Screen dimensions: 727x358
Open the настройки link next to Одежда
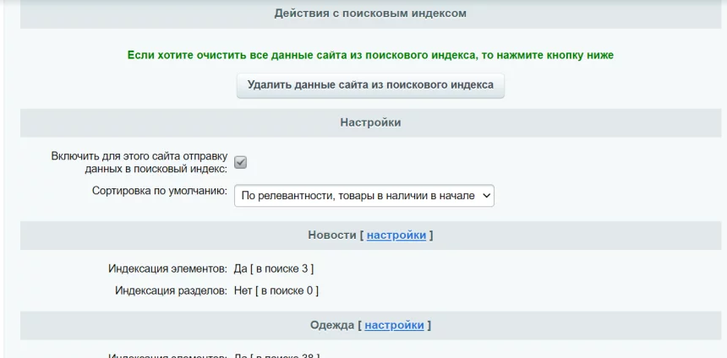[x=394, y=325]
